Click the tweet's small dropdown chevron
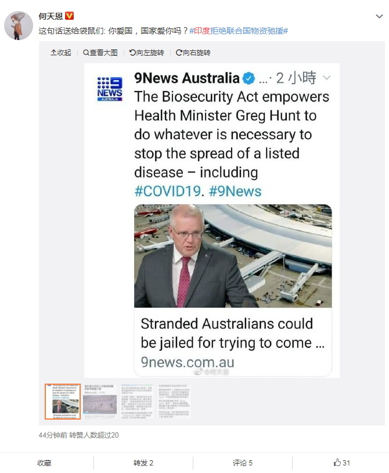389x473 pixels. [326, 78]
